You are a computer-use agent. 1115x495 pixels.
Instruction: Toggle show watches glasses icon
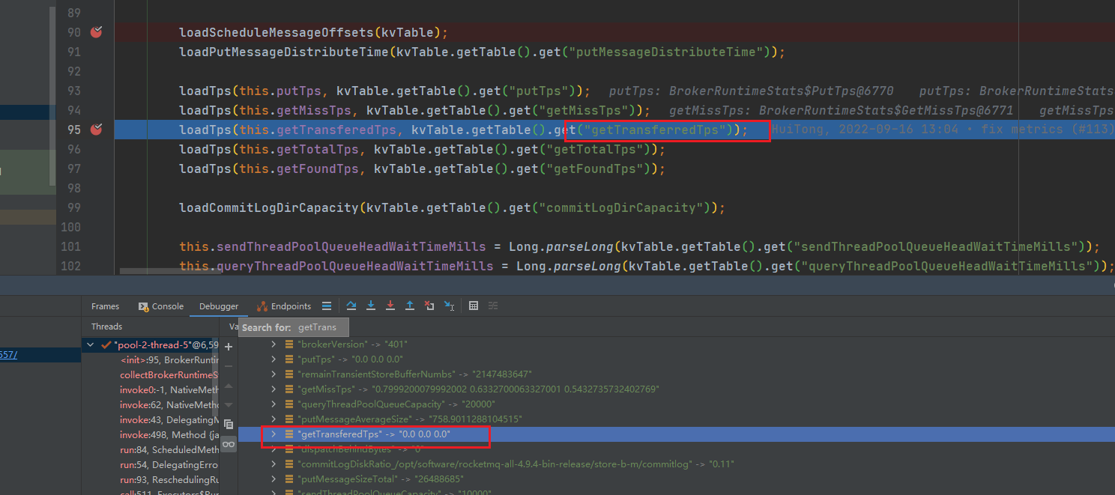(229, 444)
